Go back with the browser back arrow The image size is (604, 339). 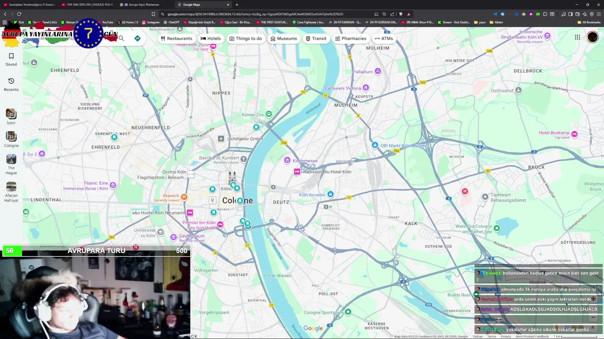pyautogui.click(x=5, y=14)
